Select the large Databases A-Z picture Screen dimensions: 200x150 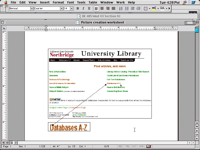pos(69,127)
